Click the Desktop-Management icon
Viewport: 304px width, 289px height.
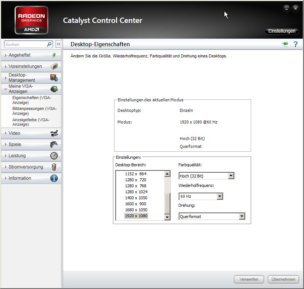pyautogui.click(x=54, y=78)
